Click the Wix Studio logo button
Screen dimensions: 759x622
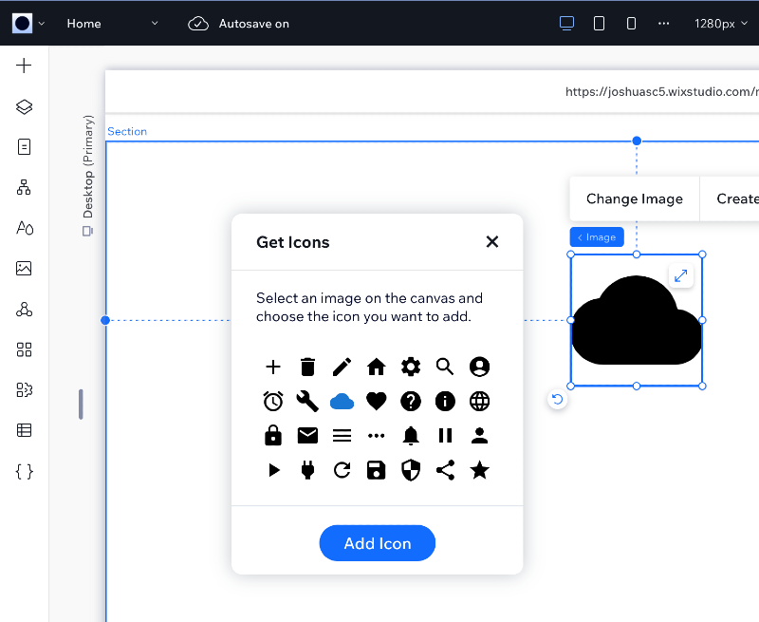tap(22, 23)
